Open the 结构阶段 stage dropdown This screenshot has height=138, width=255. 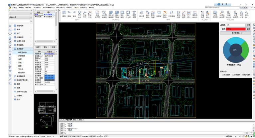tap(21, 17)
